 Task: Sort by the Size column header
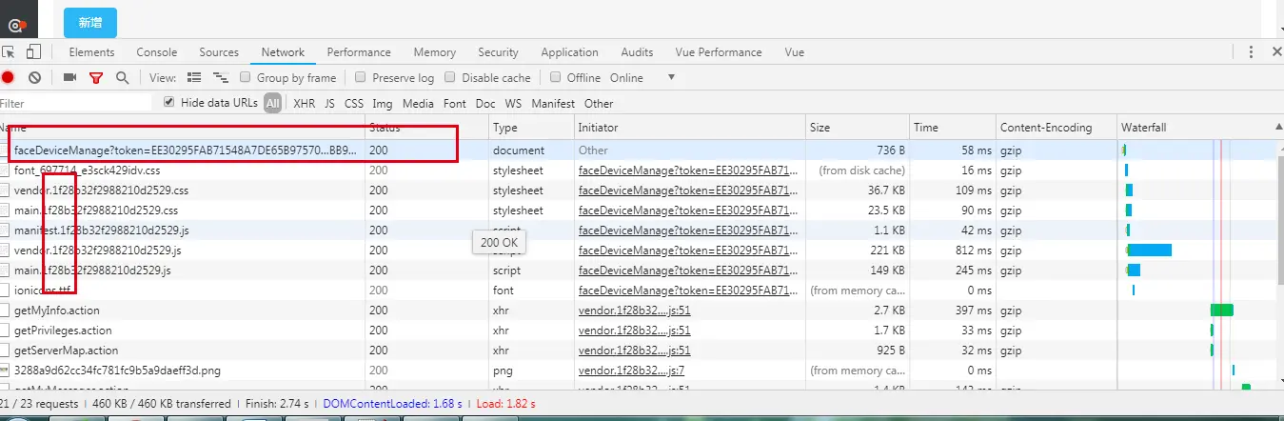858,127
